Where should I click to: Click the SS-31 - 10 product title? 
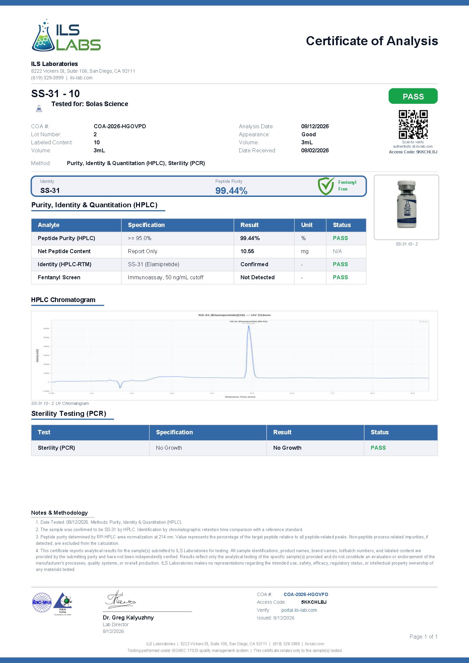pos(56,93)
